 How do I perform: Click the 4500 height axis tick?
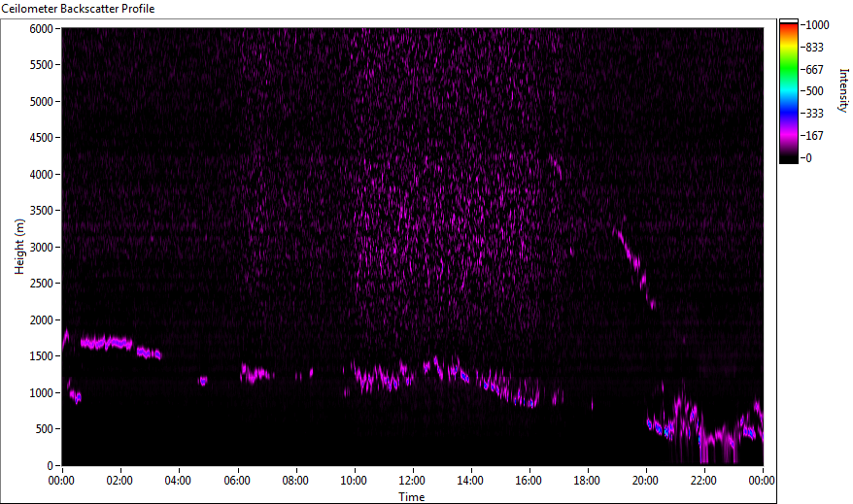[x=42, y=138]
